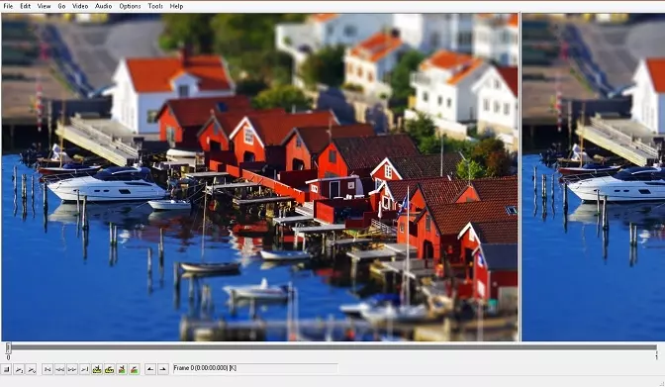Click the Stop playback button
The height and width of the screenshot is (387, 665).
(x=6, y=369)
